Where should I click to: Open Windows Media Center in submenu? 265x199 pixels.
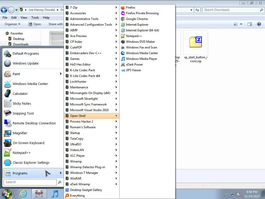click(139, 53)
